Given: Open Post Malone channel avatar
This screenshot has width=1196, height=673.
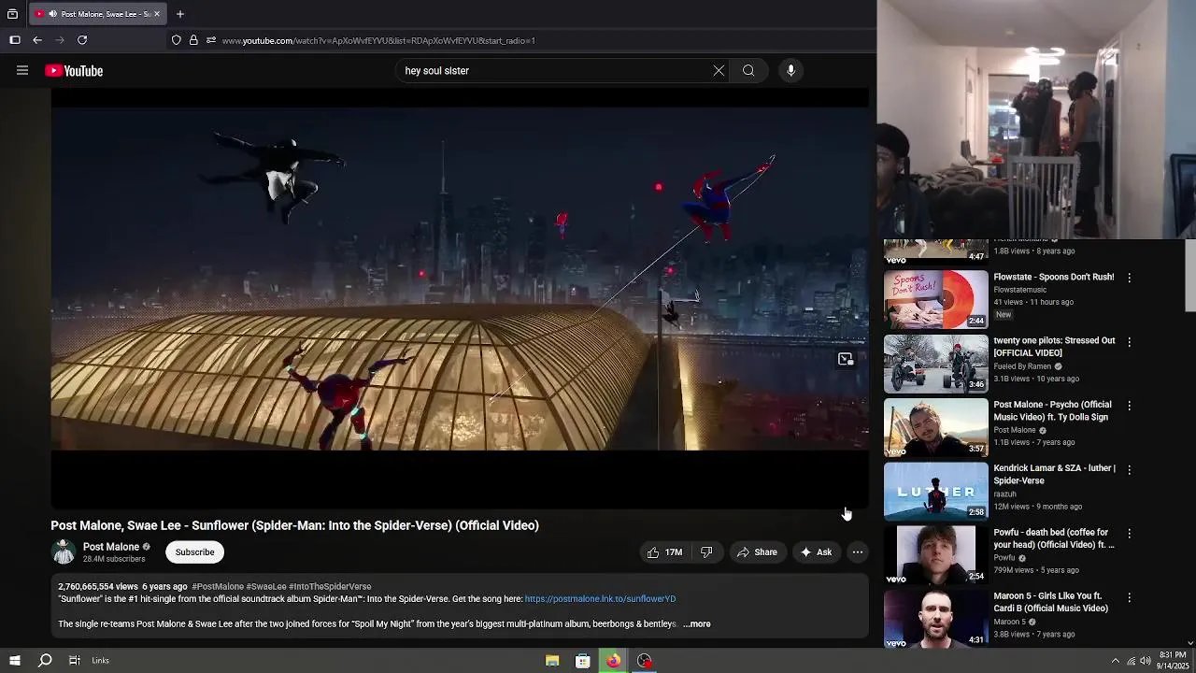Looking at the screenshot, I should pos(64,552).
